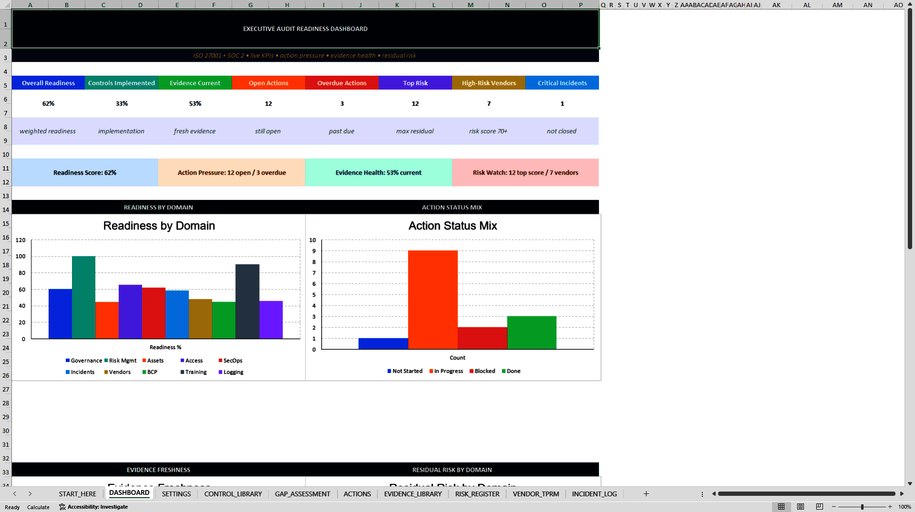Viewport: 915px width, 512px height.
Task: Select the Overall Readiness header cell
Action: coord(48,83)
